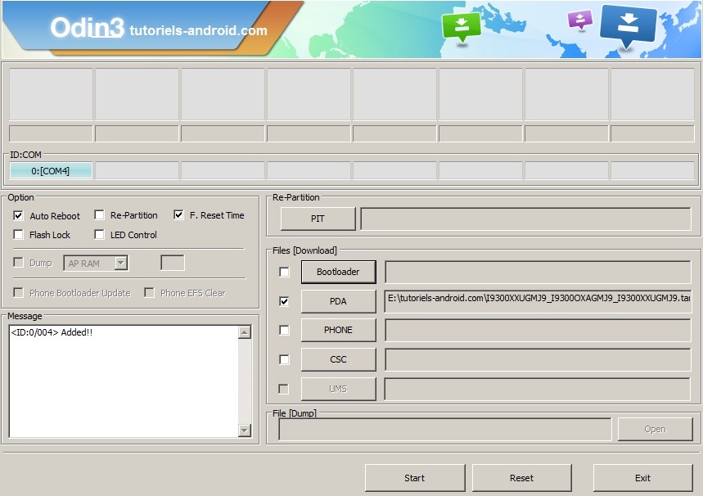Select the '<ID:0/004> Added!!' log line
This screenshot has width=703, height=496.
52,332
